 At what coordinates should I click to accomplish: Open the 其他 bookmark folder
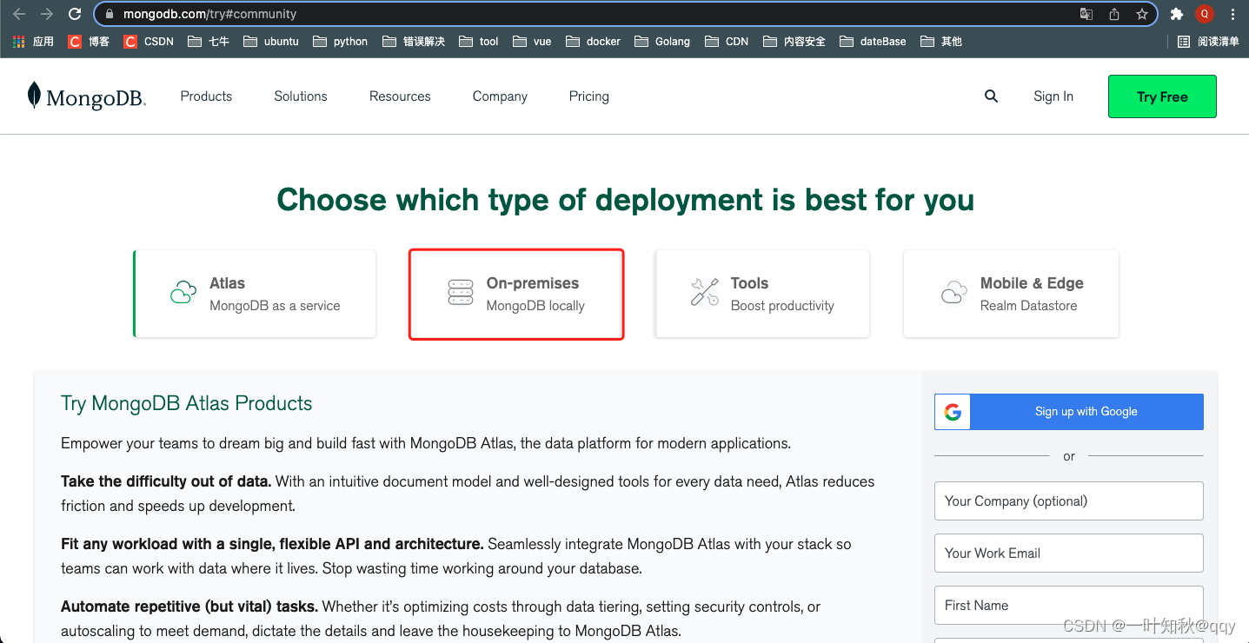(x=941, y=41)
